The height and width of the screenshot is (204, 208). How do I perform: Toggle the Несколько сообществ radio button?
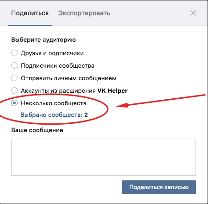coord(14,103)
